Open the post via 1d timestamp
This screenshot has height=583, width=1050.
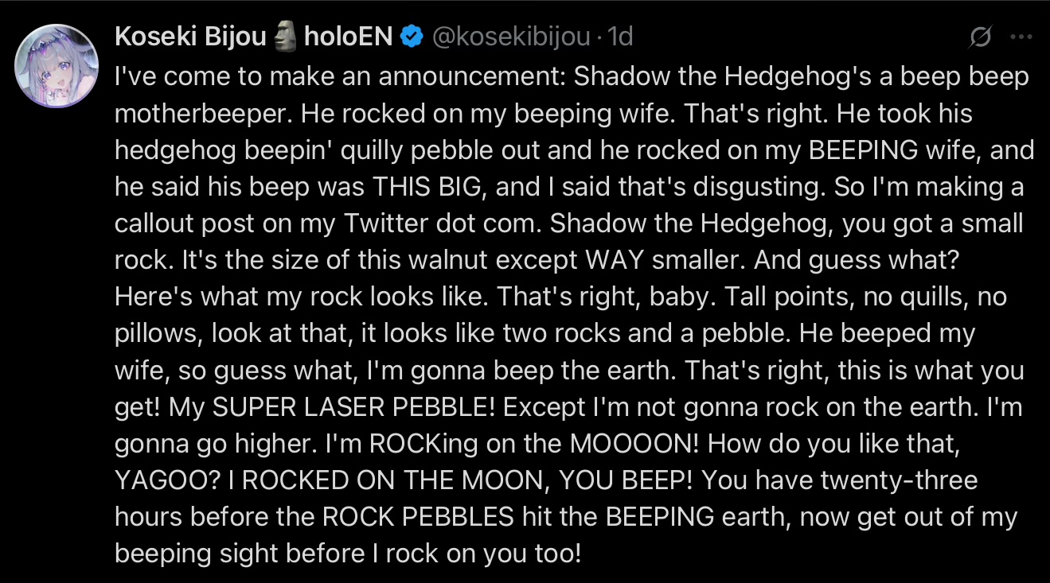coord(620,37)
